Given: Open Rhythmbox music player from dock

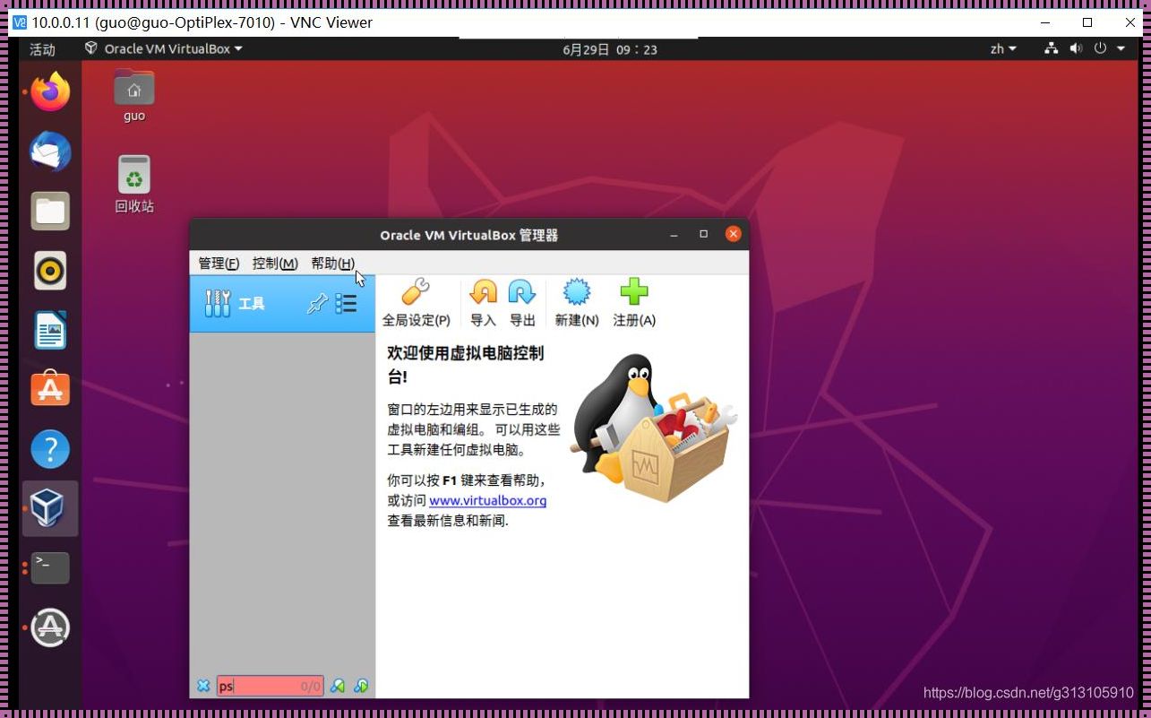Looking at the screenshot, I should 50,271.
